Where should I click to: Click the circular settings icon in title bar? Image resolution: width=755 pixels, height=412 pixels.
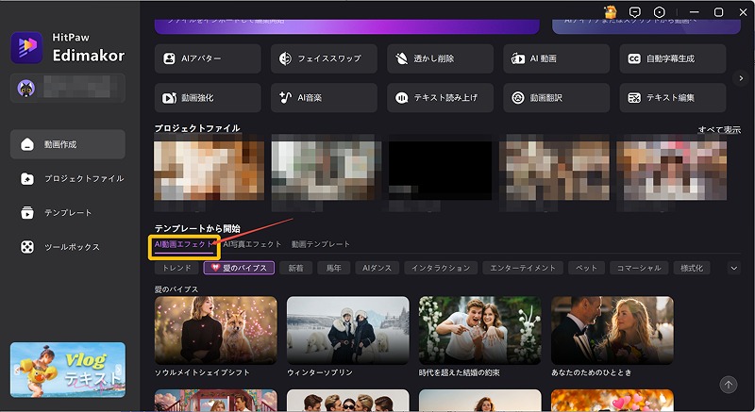[659, 12]
